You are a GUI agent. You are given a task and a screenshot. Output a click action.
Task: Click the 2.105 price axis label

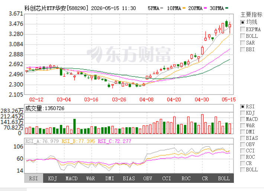pyautogui.click(x=16, y=95)
